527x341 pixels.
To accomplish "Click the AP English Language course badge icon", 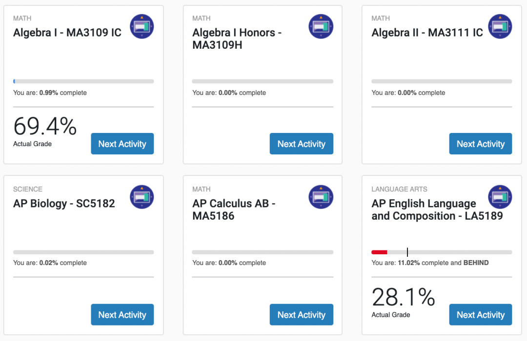I will click(x=500, y=197).
